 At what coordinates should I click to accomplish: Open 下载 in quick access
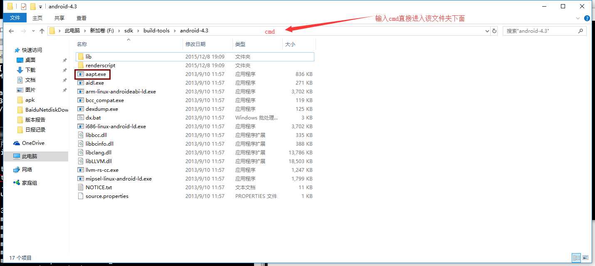tap(30, 70)
